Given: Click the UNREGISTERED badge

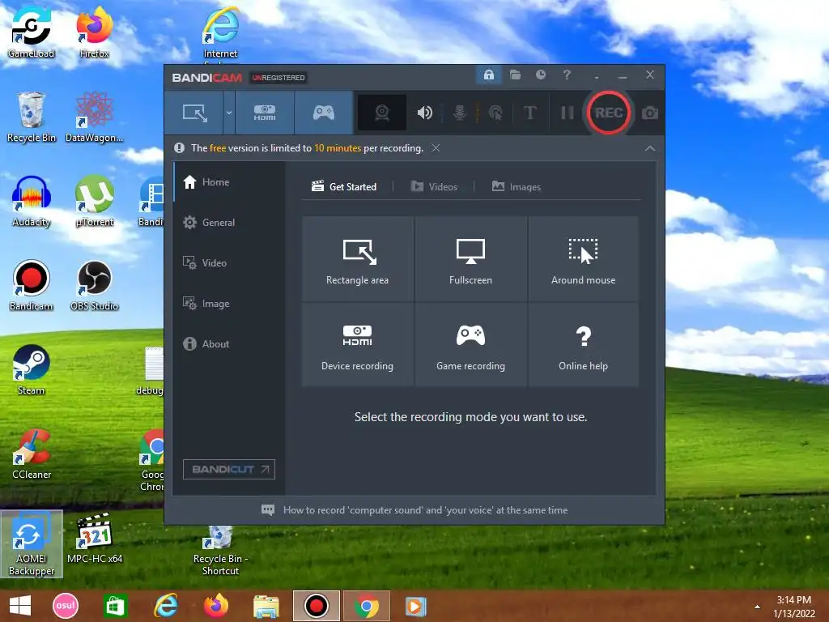Looking at the screenshot, I should click(278, 78).
